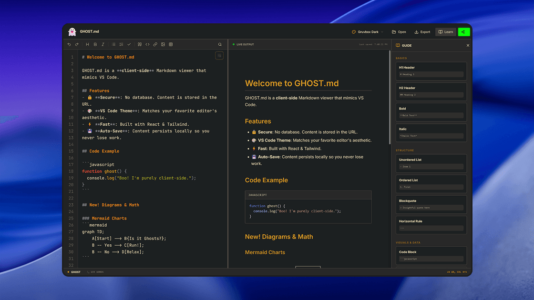Insert a blockquote with the quote icon

coord(140,45)
